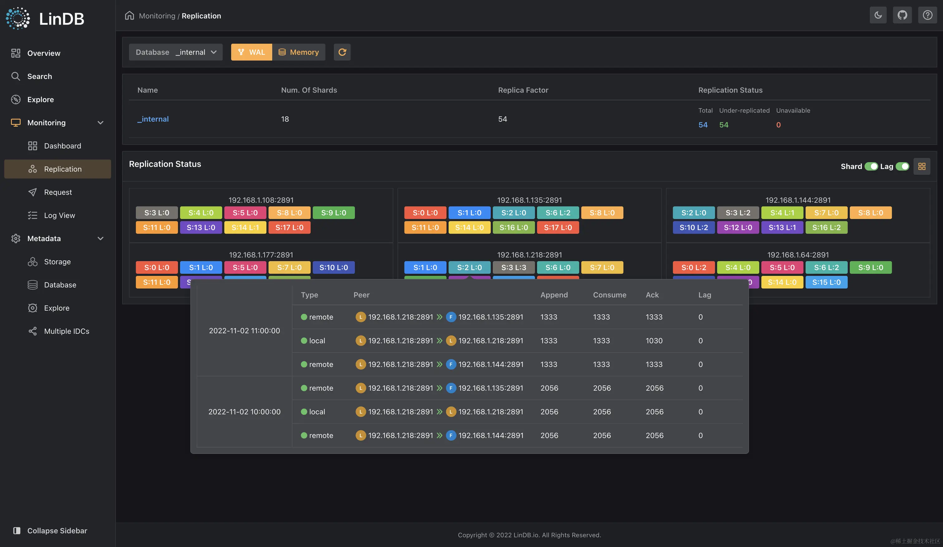The width and height of the screenshot is (943, 547).
Task: Click red S:0 L:0 shard under 192.168.1.135
Action: [425, 212]
